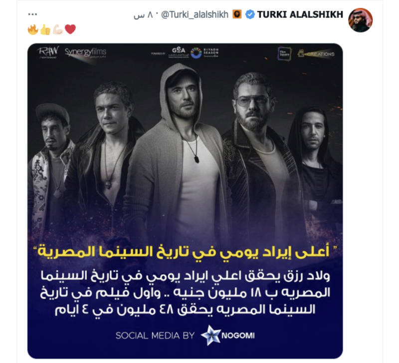The width and height of the screenshot is (399, 363).
Task: Click the TURKI ALALSHIKH display name
Action: [300, 14]
